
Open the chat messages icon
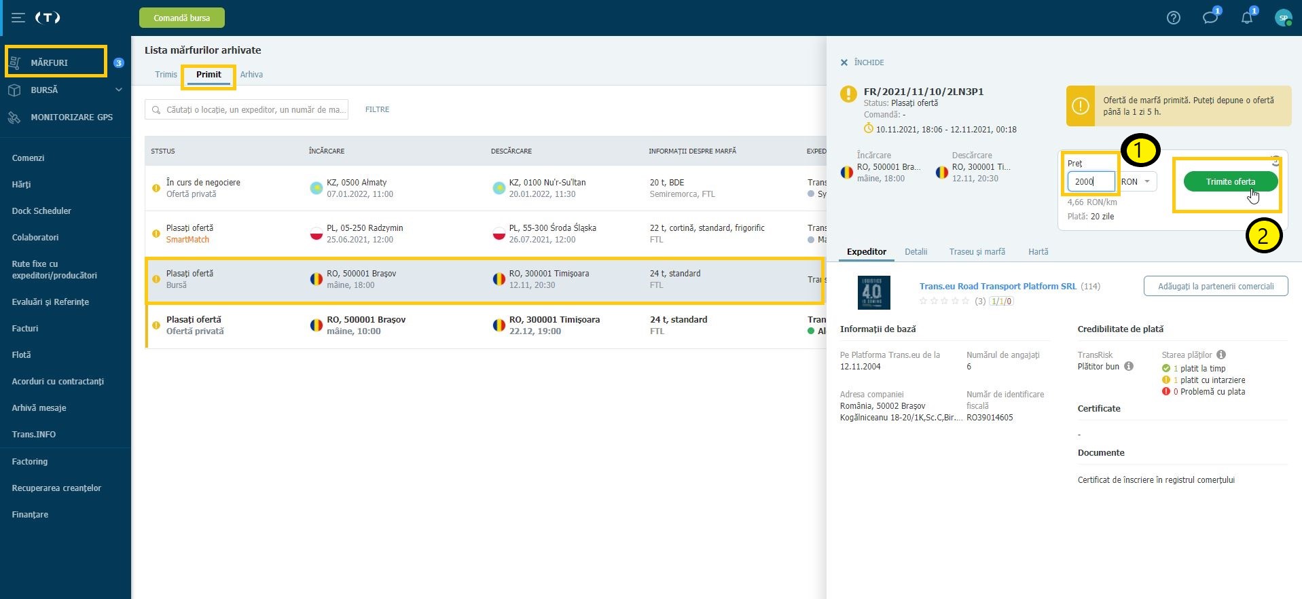[1210, 18]
